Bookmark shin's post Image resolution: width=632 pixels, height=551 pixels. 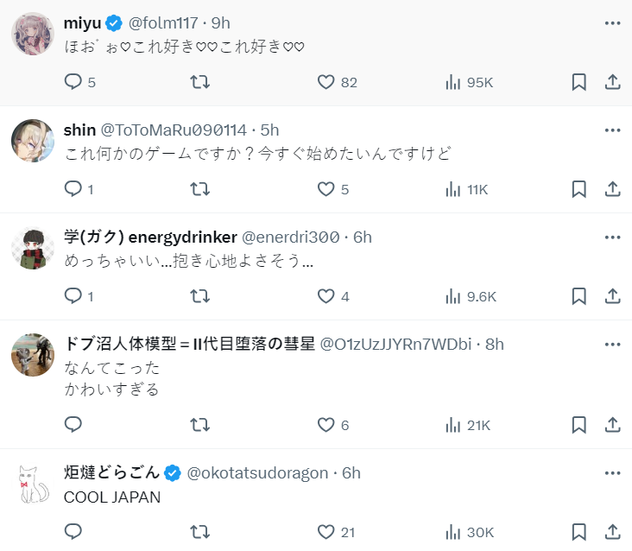[579, 189]
